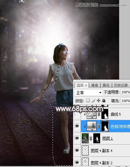Viewport: 130px width, 167px height.
Task: Hide the 色相/饱和度 adjustment layer
Action: tap(77, 126)
